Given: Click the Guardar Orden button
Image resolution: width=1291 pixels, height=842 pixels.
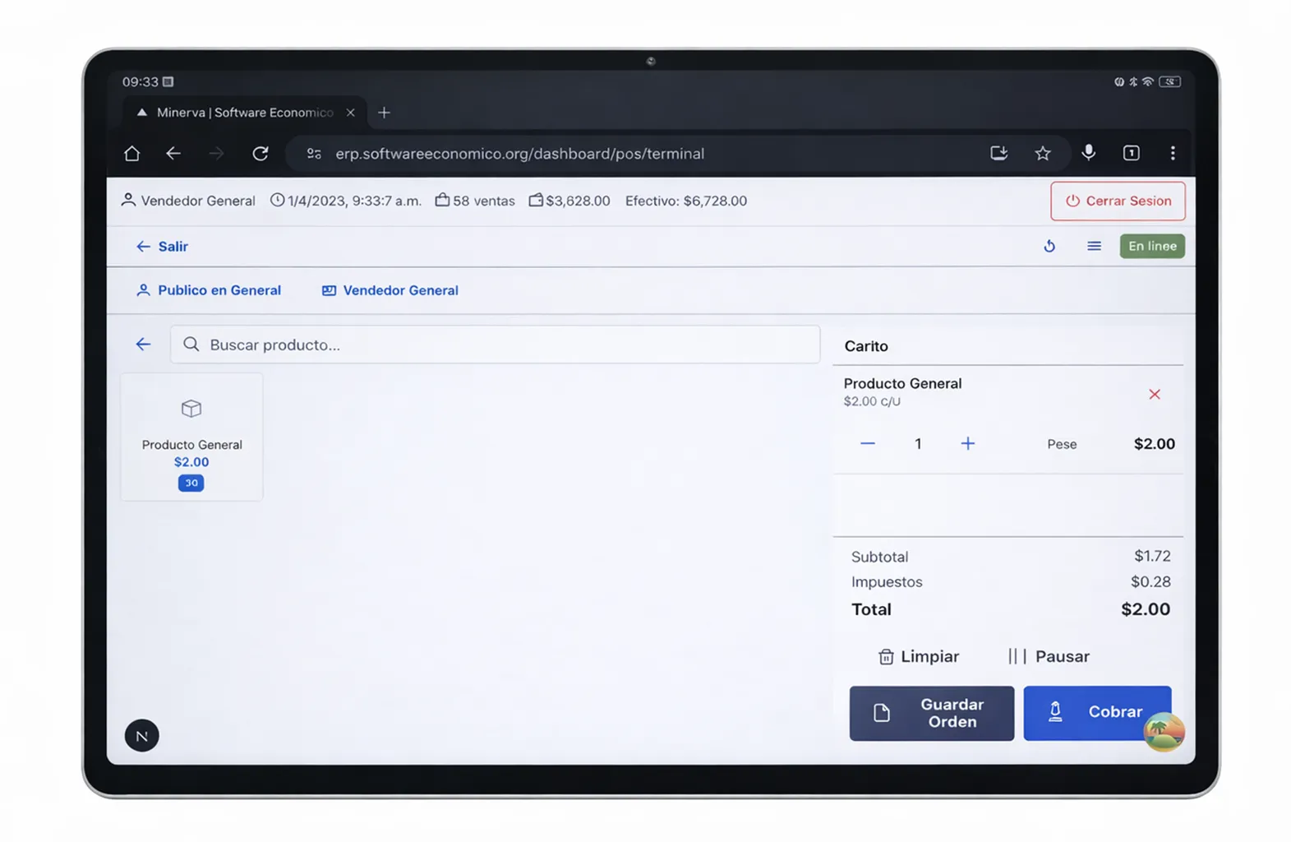Looking at the screenshot, I should click(x=931, y=713).
